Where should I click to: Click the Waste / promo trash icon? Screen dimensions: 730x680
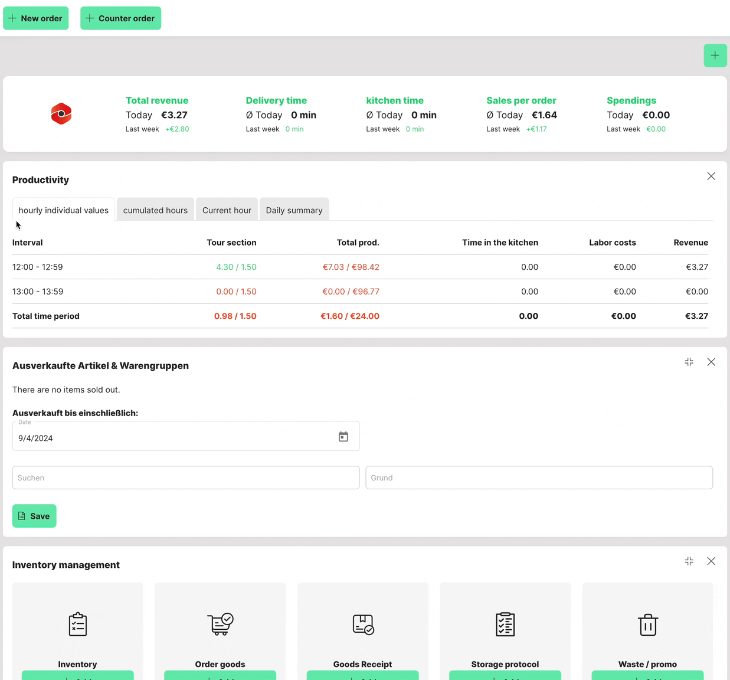click(x=647, y=625)
